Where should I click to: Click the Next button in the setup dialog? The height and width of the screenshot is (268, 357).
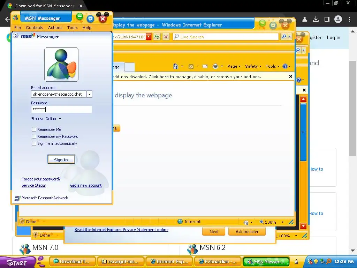tap(214, 232)
